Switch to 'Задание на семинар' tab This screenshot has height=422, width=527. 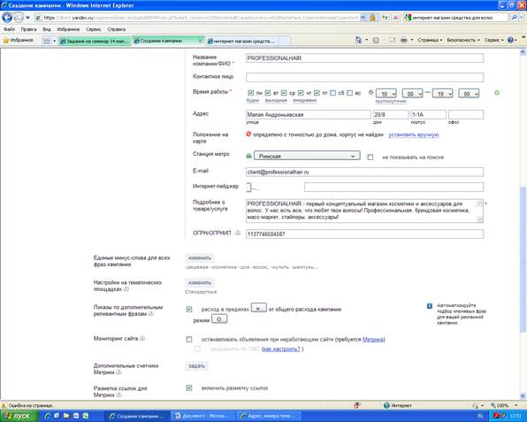click(x=95, y=41)
